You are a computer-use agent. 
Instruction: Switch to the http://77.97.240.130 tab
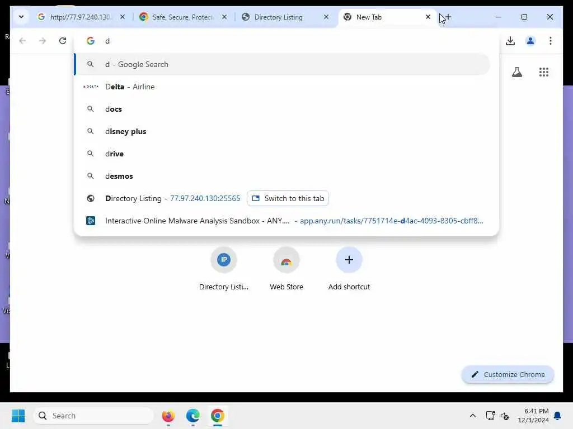pyautogui.click(x=81, y=17)
